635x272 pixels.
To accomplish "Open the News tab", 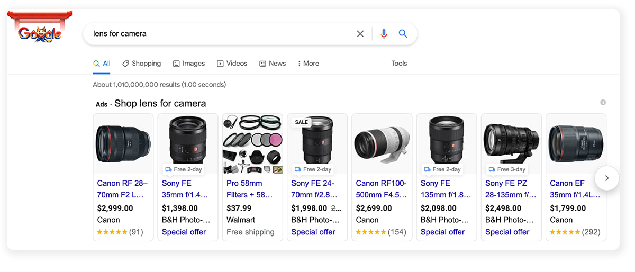I will pyautogui.click(x=273, y=64).
